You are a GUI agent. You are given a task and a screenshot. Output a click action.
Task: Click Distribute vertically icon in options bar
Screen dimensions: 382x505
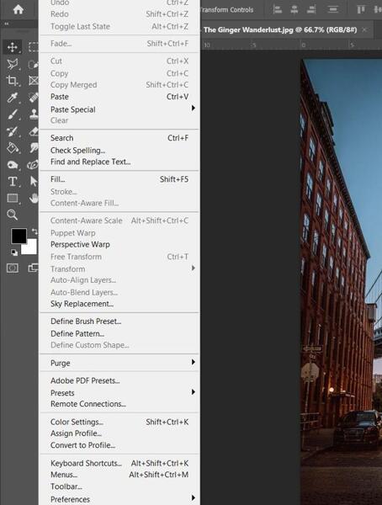click(x=332, y=9)
